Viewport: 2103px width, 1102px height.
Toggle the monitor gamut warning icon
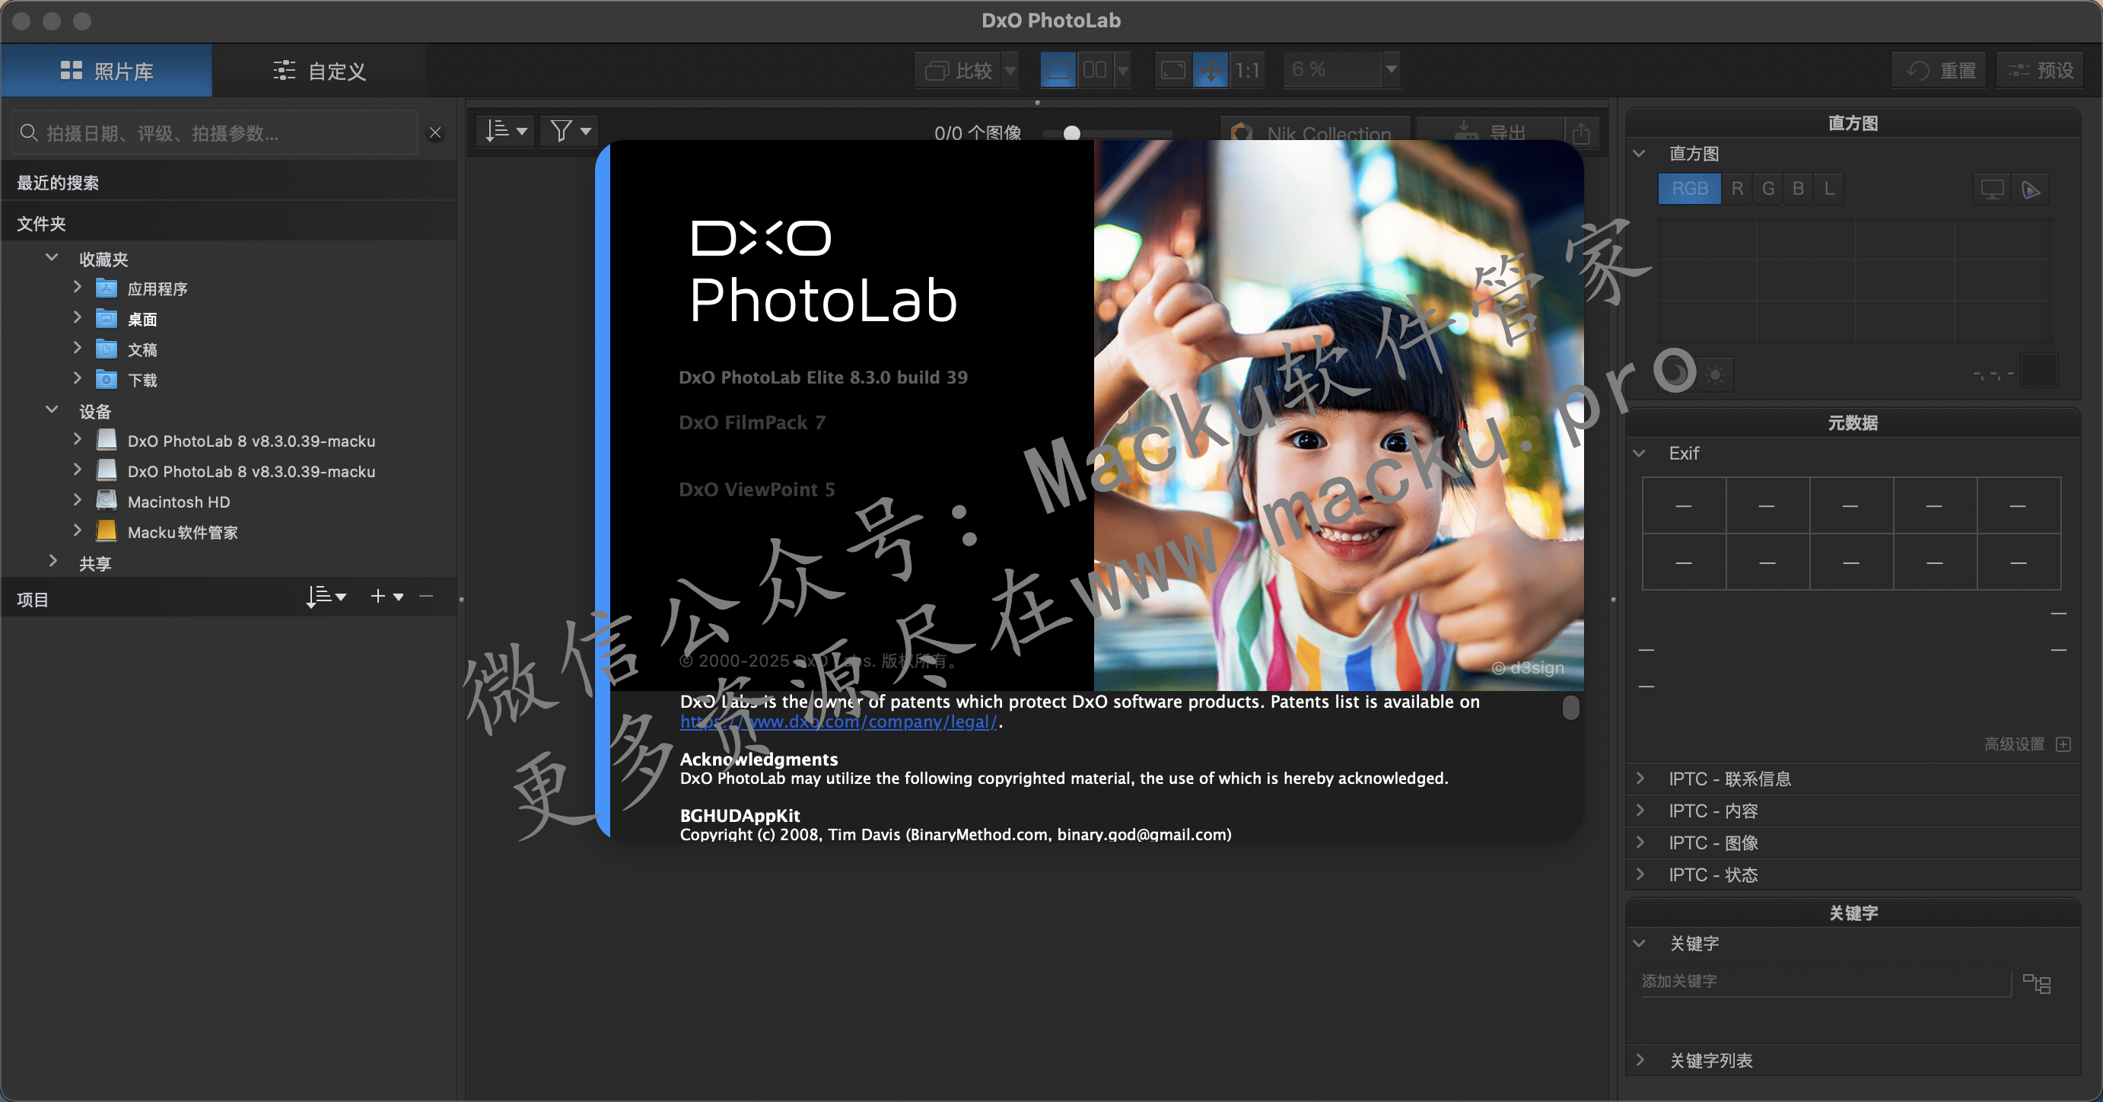coord(1992,190)
